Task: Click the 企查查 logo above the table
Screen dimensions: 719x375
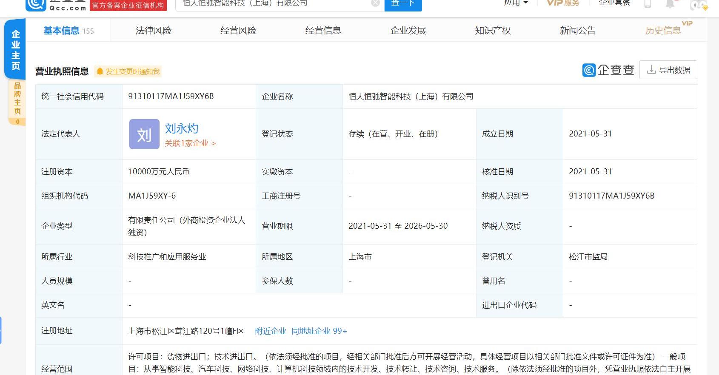Action: tap(608, 70)
